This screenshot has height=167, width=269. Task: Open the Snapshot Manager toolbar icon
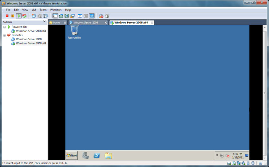46,16
